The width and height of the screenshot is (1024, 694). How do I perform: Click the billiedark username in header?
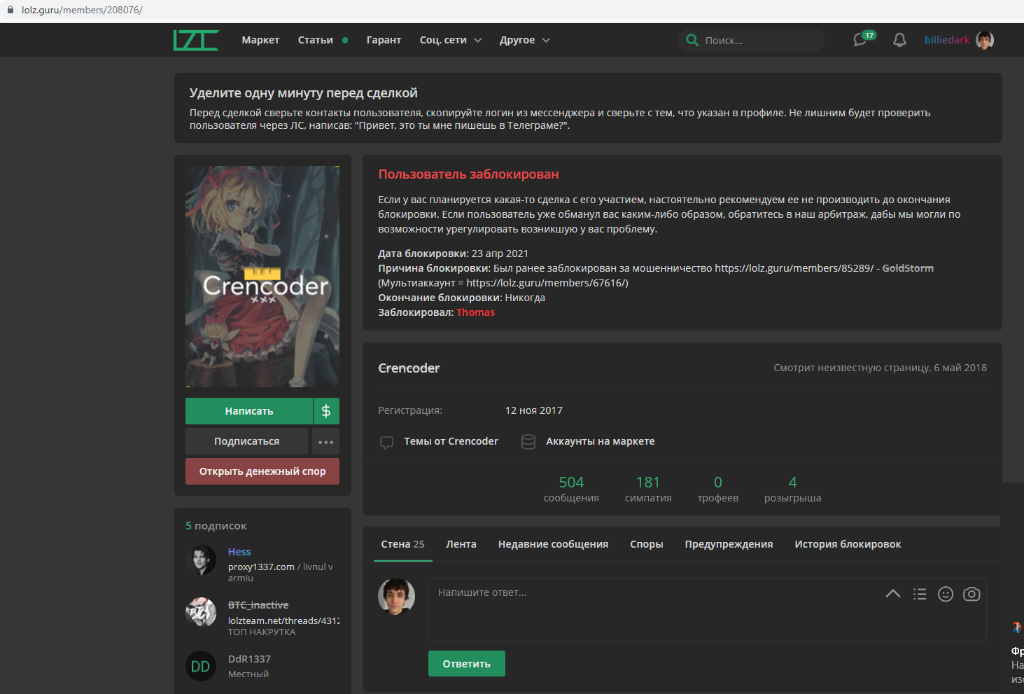point(947,40)
